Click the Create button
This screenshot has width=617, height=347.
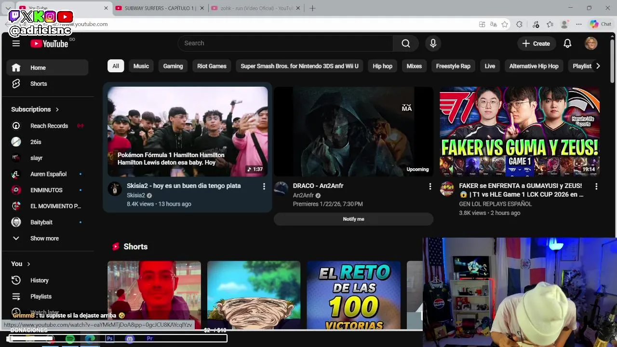coord(536,43)
